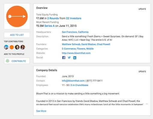Image resolution: width=153 pixels, height=119 pixels.
Task: Click the BloomThat orange arrow logo
Action: (x=17, y=16)
